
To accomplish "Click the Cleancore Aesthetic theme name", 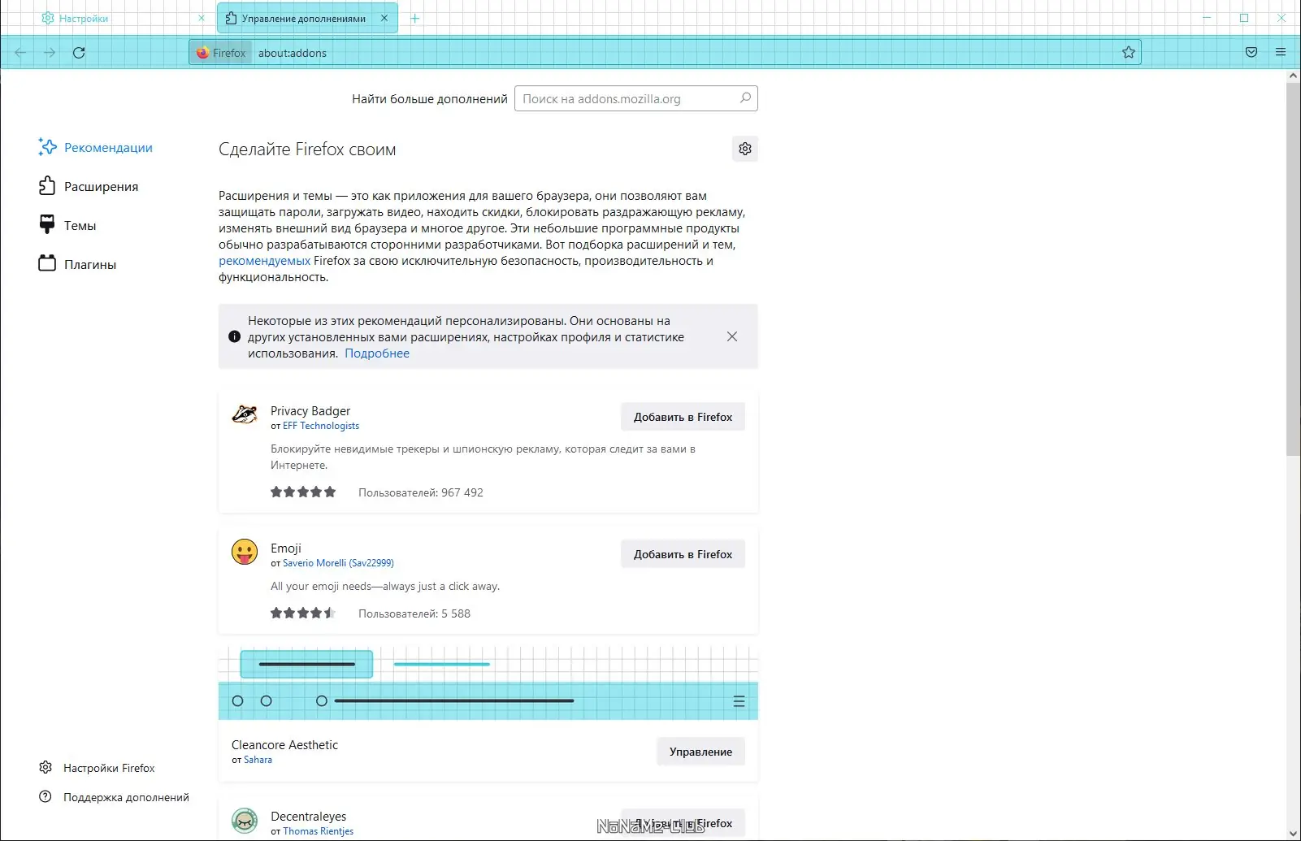I will point(284,745).
